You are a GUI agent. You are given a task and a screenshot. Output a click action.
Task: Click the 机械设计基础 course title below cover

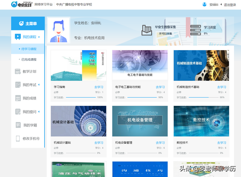pos(62,143)
